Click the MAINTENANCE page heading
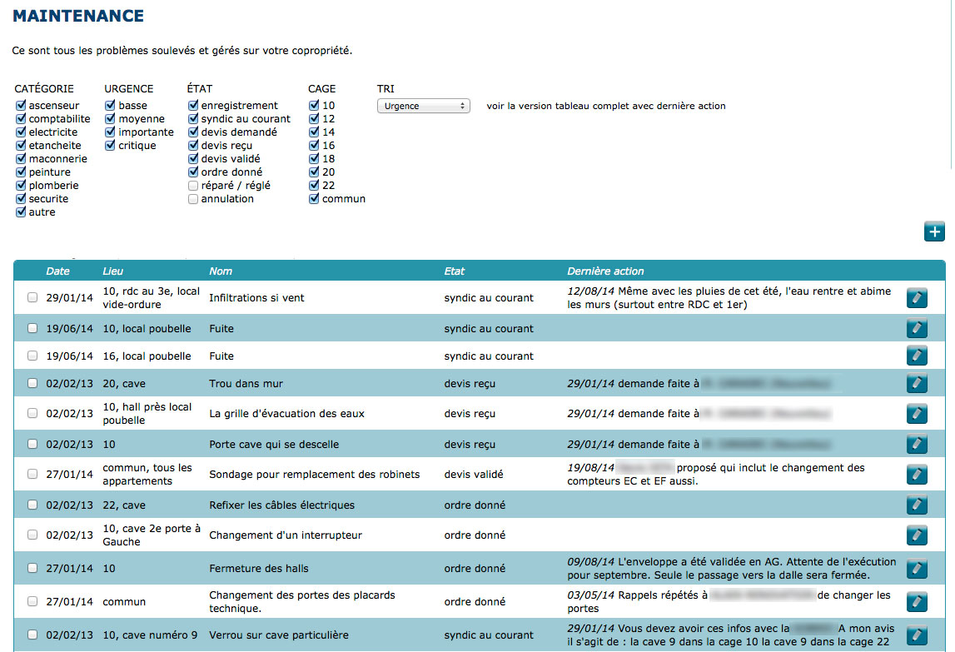Screen dimensions: 955x652 click(x=78, y=16)
